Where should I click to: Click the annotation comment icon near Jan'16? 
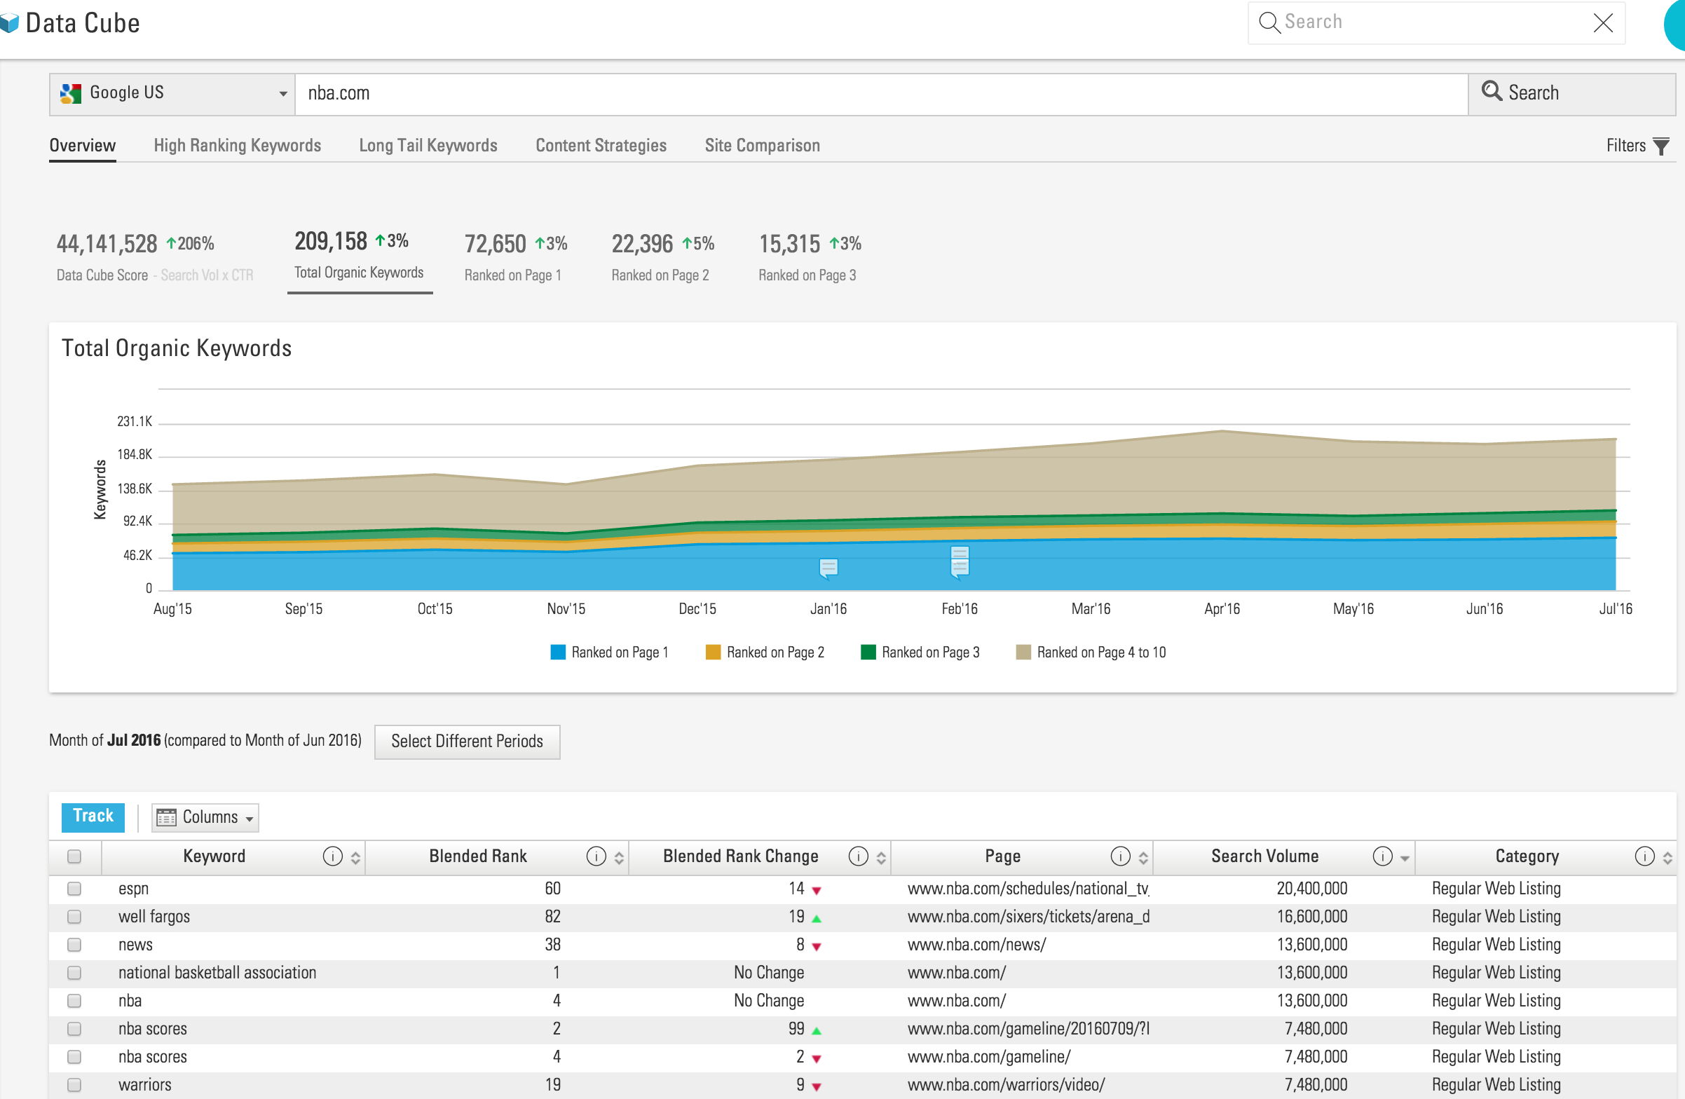828,566
